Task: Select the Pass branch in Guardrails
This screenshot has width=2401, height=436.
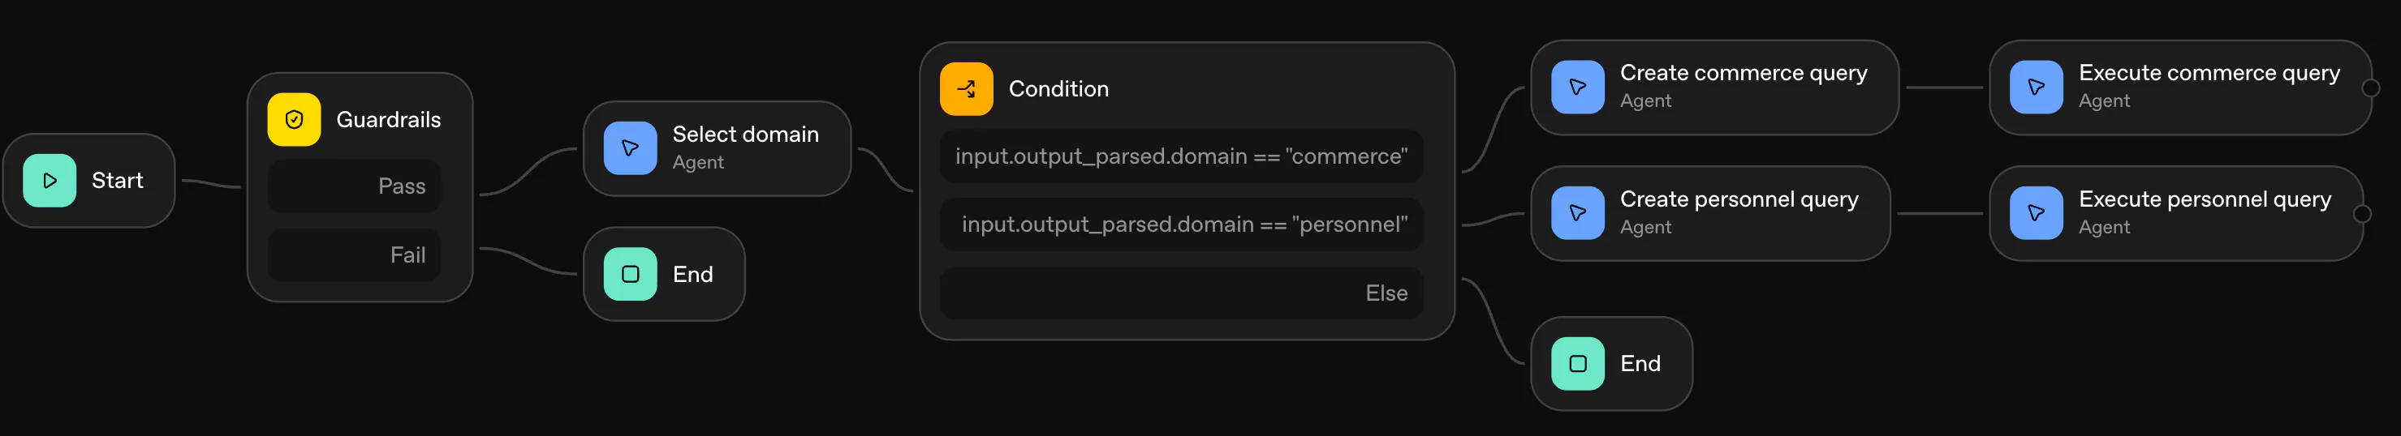Action: pyautogui.click(x=354, y=186)
